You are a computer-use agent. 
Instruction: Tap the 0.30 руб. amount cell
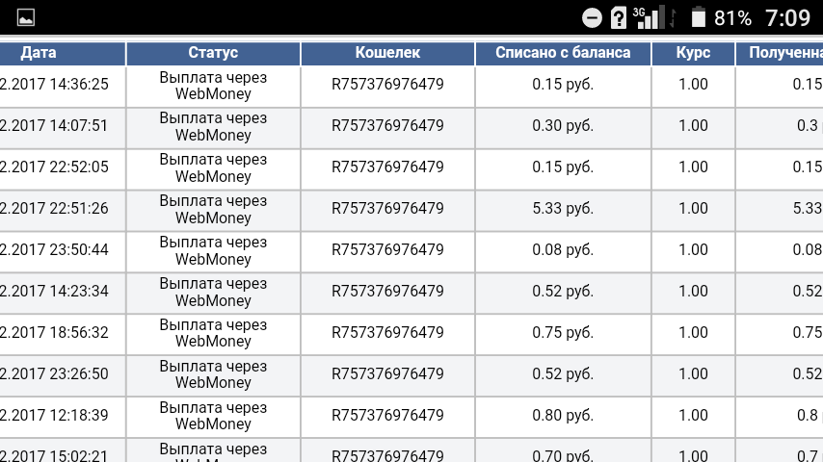click(x=563, y=126)
